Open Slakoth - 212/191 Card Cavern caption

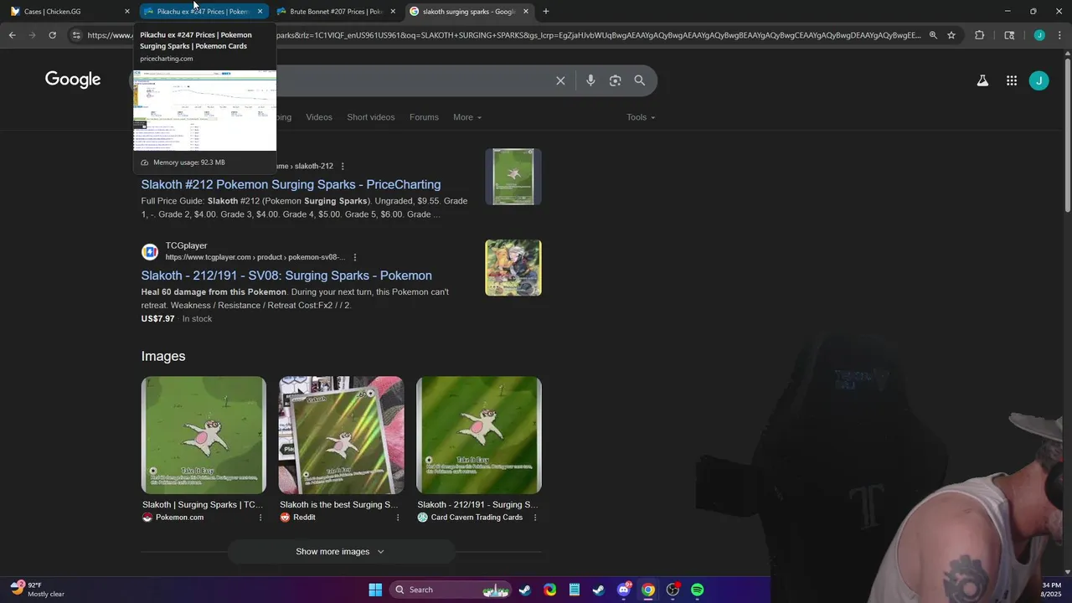click(477, 505)
